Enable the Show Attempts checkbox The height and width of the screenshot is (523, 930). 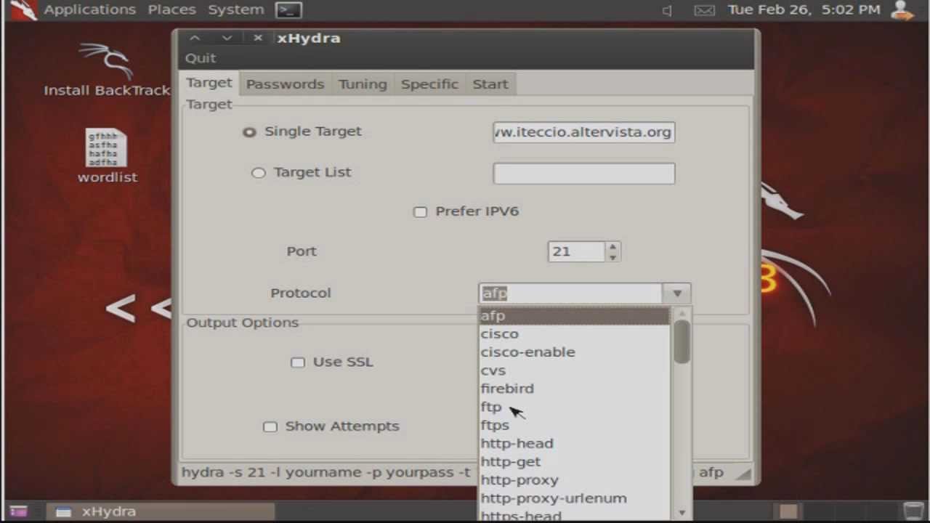(x=270, y=426)
